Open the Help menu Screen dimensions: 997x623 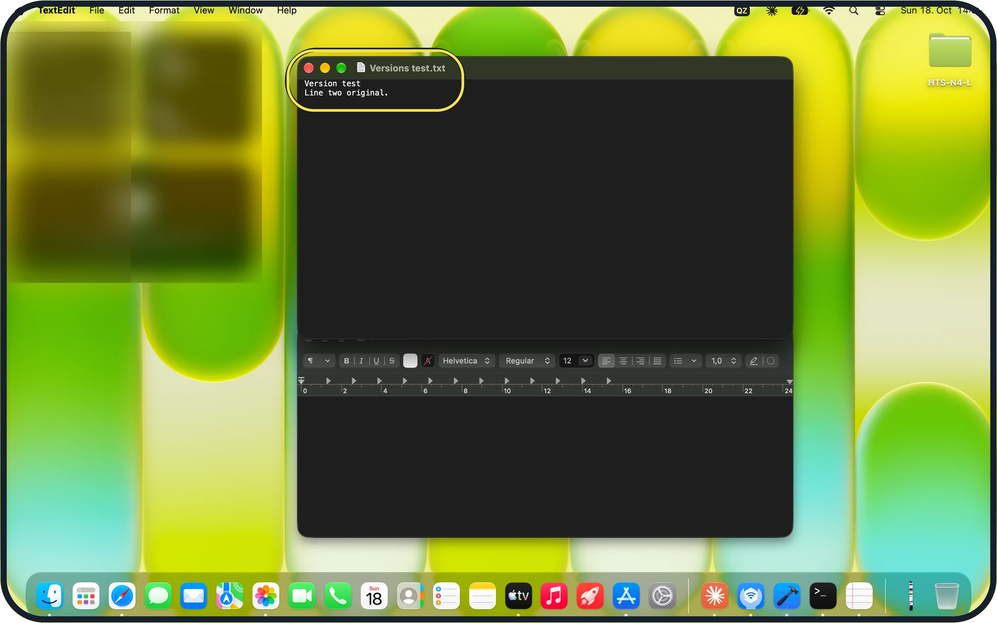(287, 10)
